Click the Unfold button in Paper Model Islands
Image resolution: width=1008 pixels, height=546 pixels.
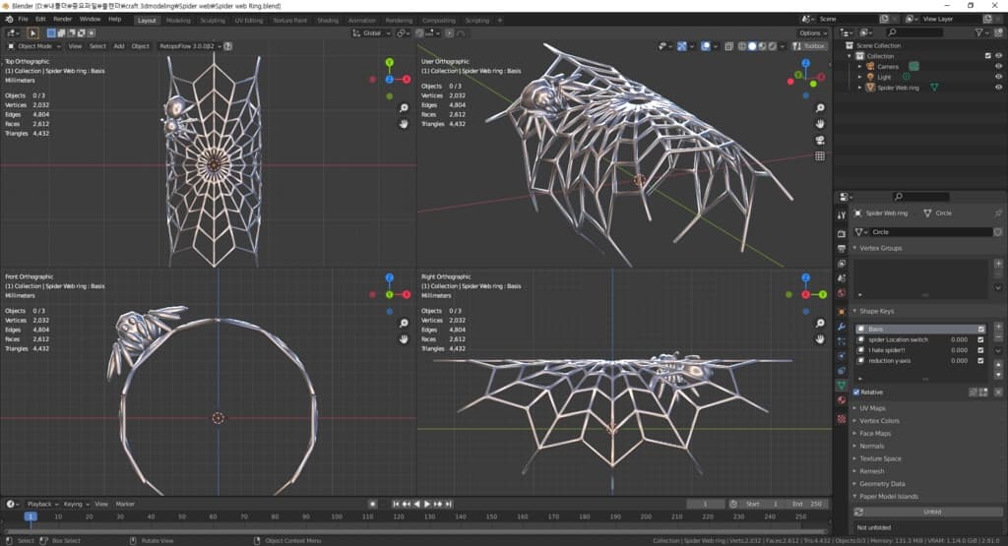[930, 512]
